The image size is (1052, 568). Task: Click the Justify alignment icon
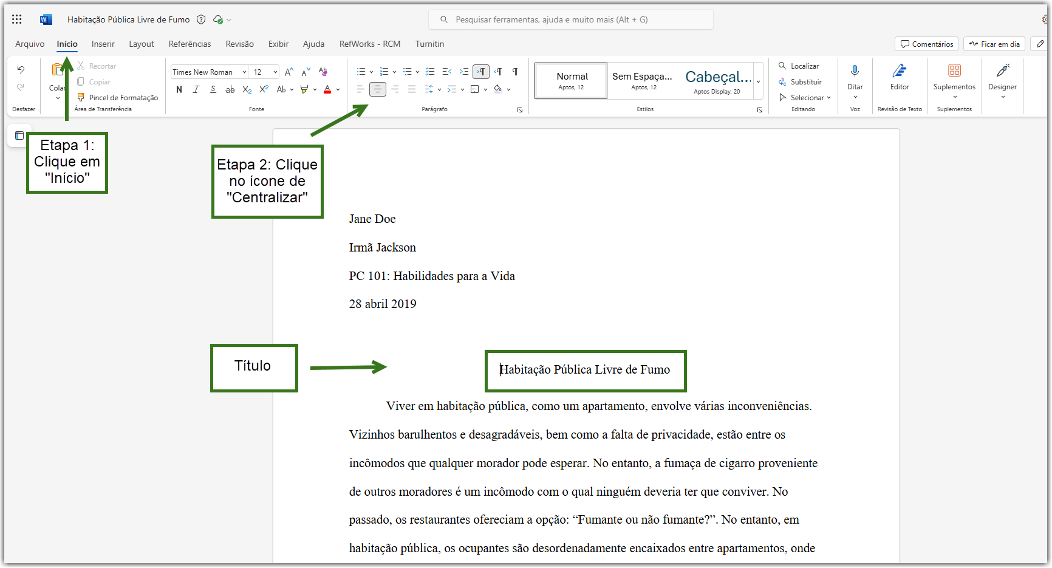point(412,89)
